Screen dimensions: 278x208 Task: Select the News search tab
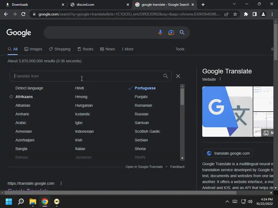tap(108, 49)
